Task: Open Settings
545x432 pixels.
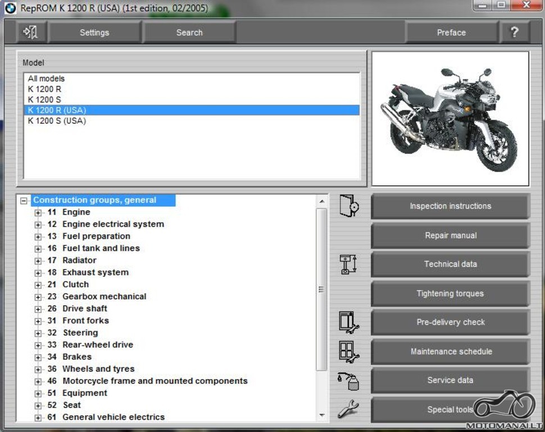Action: [x=94, y=33]
